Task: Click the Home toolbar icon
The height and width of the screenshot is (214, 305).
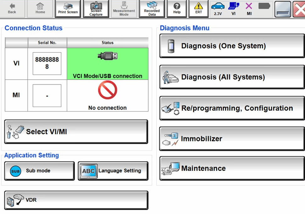Action: (40, 8)
